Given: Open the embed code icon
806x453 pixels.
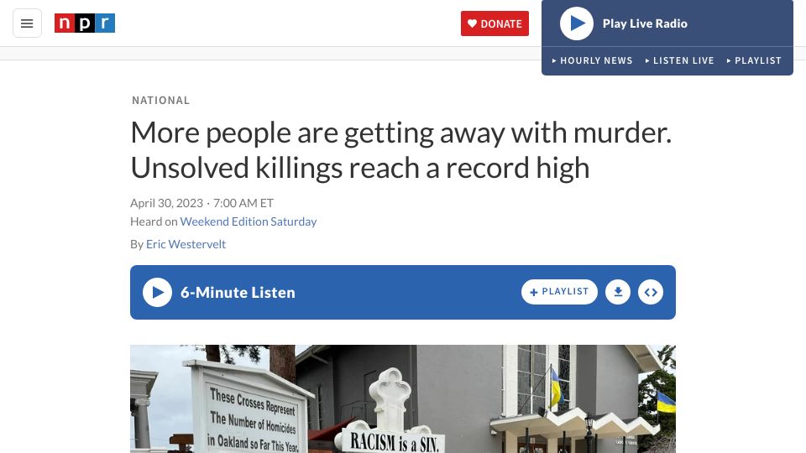Looking at the screenshot, I should [651, 292].
